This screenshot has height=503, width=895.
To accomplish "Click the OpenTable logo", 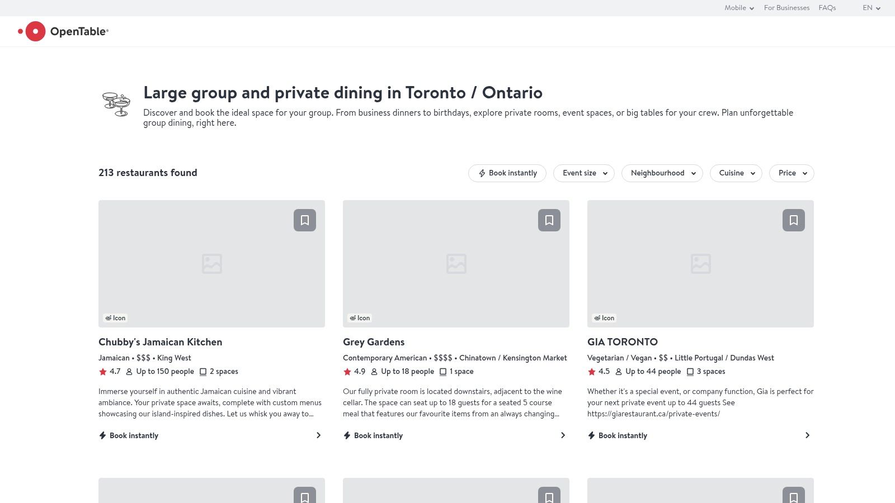I will click(63, 31).
